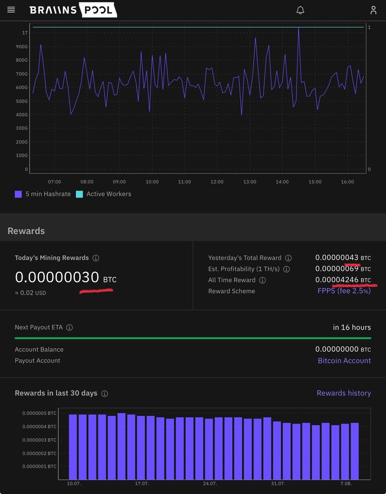The width and height of the screenshot is (386, 494).
Task: Click the Reward Scheme label
Action: [232, 291]
